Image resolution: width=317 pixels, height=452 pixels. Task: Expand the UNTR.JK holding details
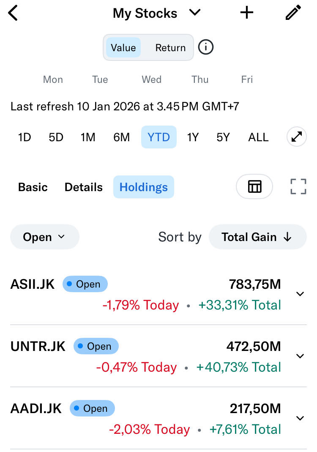coord(300,356)
